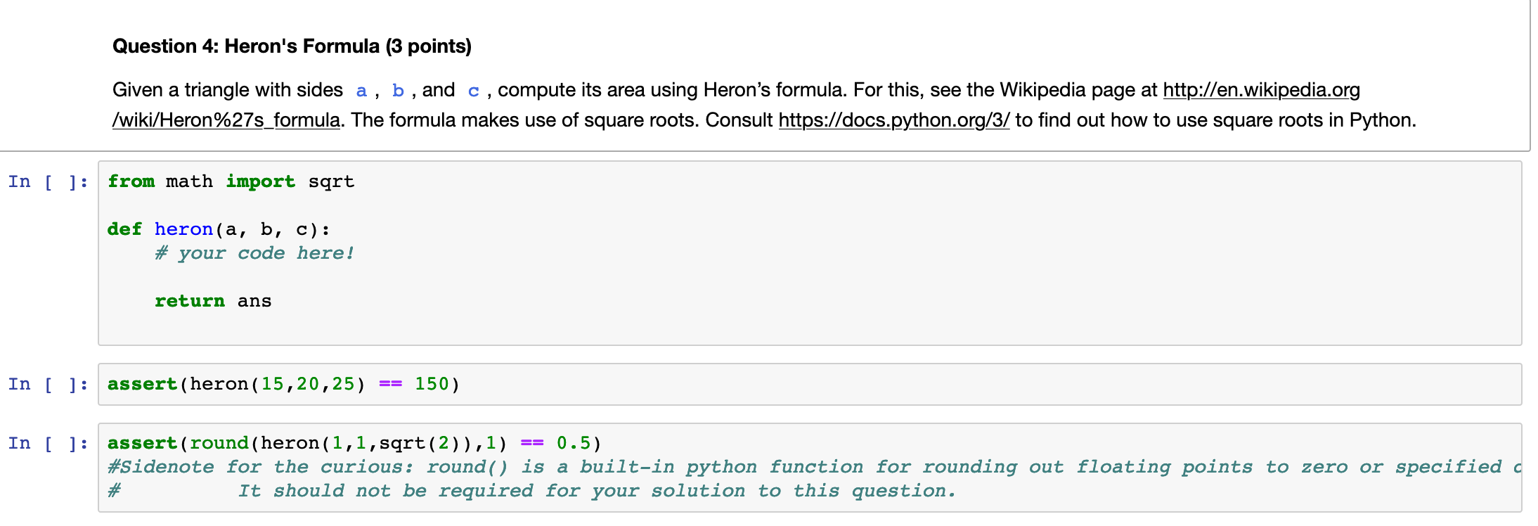Click the value 150 in the assert
Viewport: 1538px width, 526px height.
click(432, 384)
